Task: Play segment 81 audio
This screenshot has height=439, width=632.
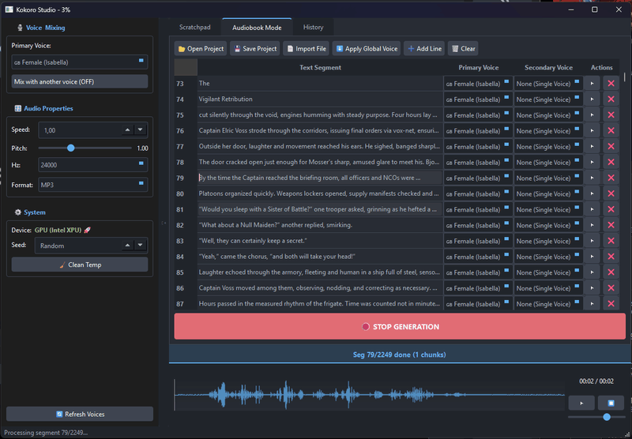Action: click(592, 209)
